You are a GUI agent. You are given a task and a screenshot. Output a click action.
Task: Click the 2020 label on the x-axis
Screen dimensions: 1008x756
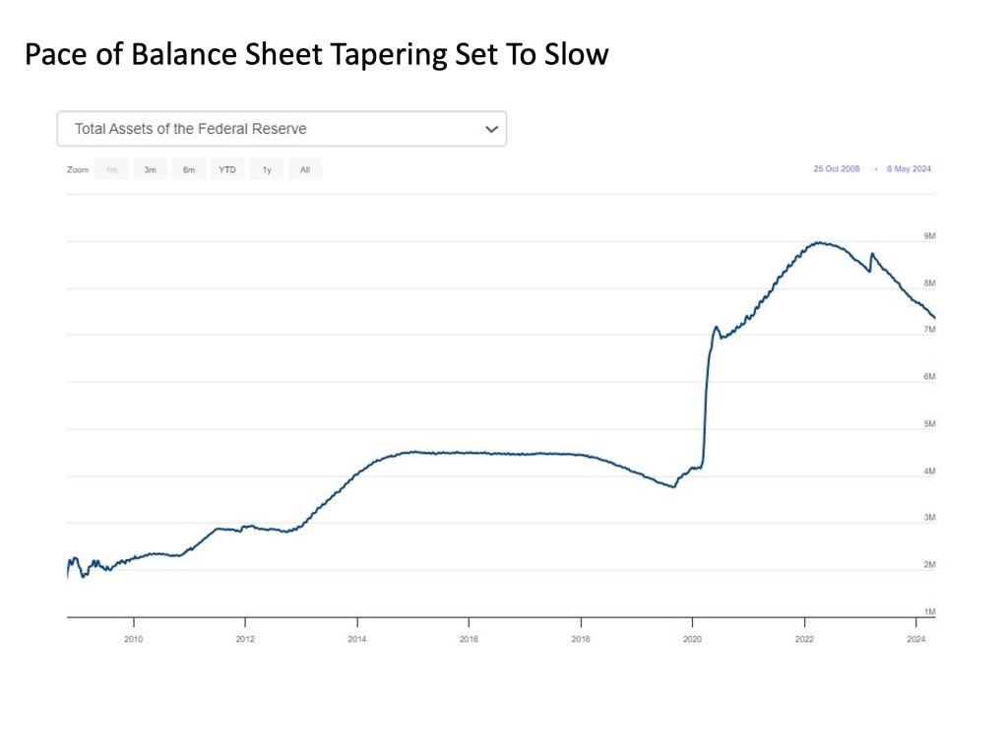[x=692, y=639]
